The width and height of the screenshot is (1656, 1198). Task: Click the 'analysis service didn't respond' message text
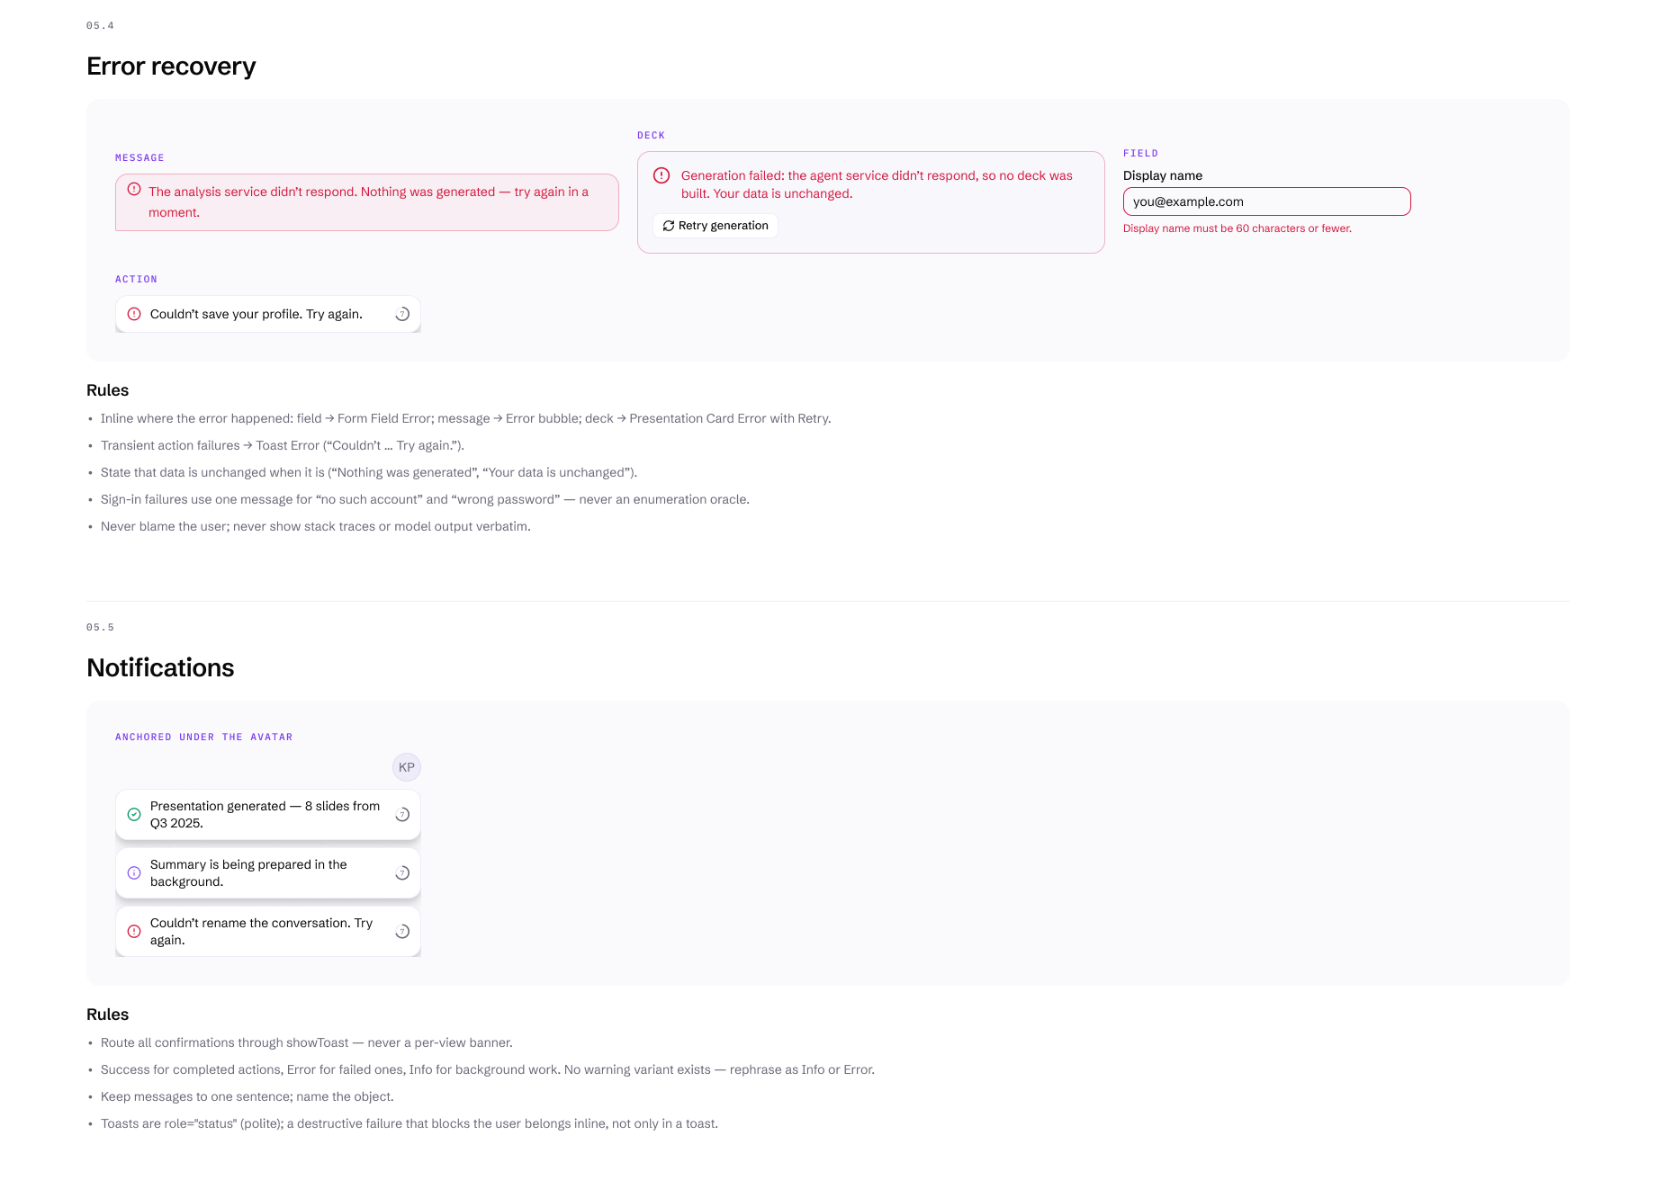pyautogui.click(x=368, y=202)
